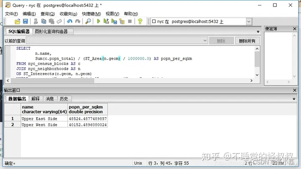Open the SQL editor tab list arrow
This screenshot has height=169, width=301.
[x=258, y=32]
